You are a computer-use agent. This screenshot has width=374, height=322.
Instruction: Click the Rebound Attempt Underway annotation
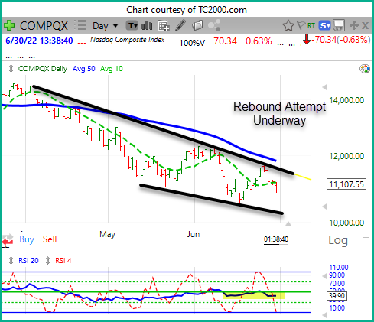pyautogui.click(x=279, y=113)
